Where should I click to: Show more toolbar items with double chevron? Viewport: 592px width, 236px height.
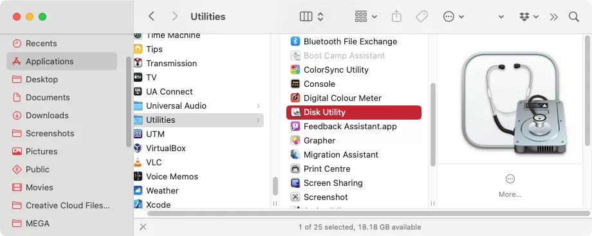coord(553,17)
